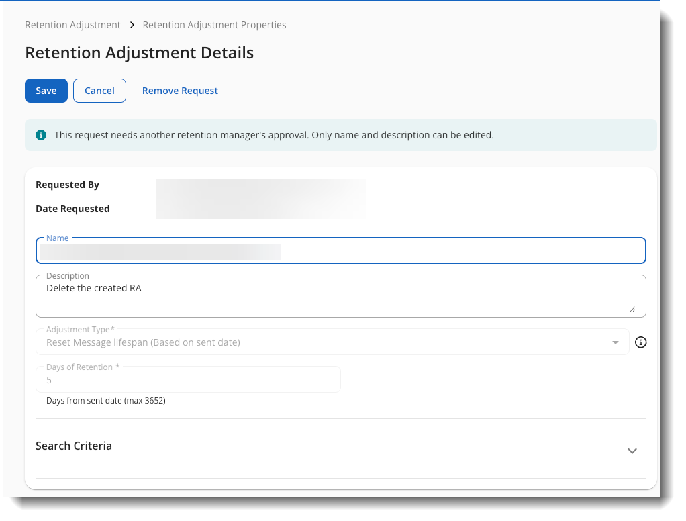
Task: Click the Days of Retention field
Action: click(188, 380)
